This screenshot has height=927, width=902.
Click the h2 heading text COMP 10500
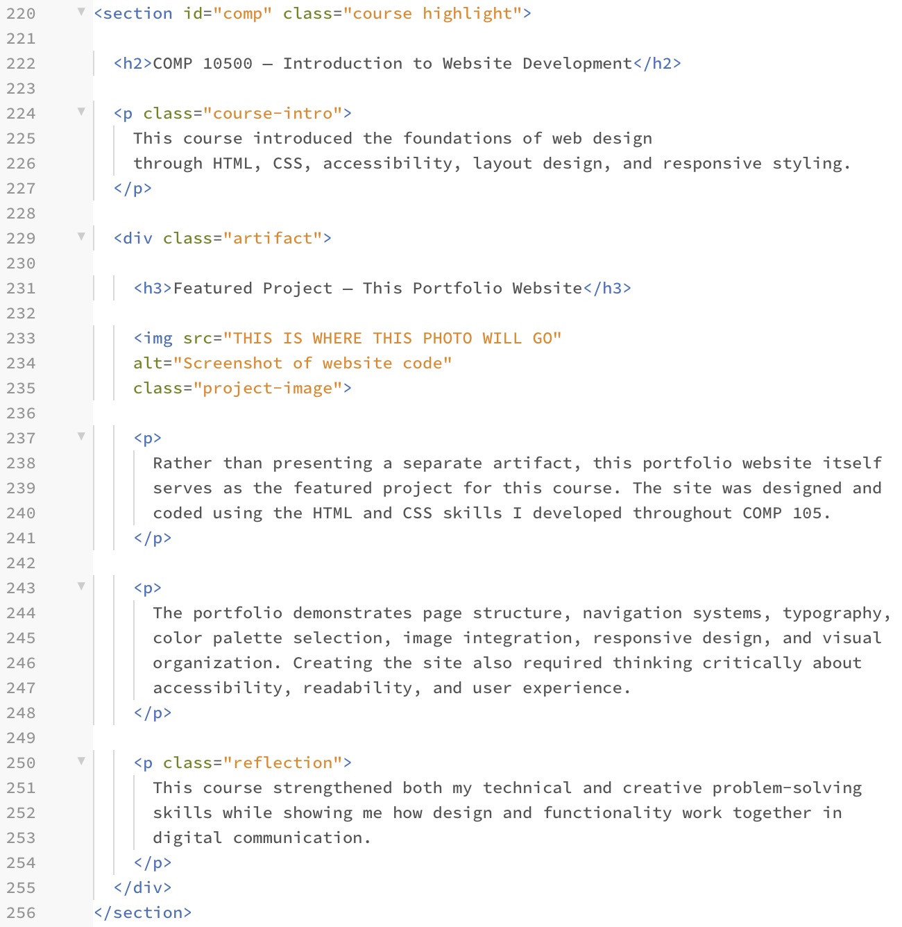tap(203, 64)
